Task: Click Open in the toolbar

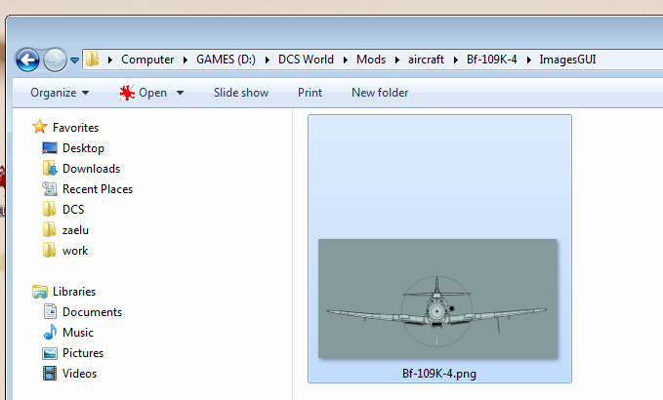Action: coord(152,93)
